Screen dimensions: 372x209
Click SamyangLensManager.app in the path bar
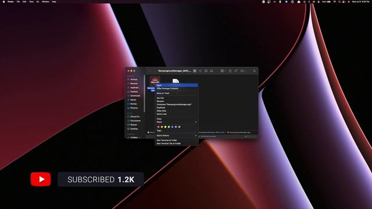click(239, 132)
